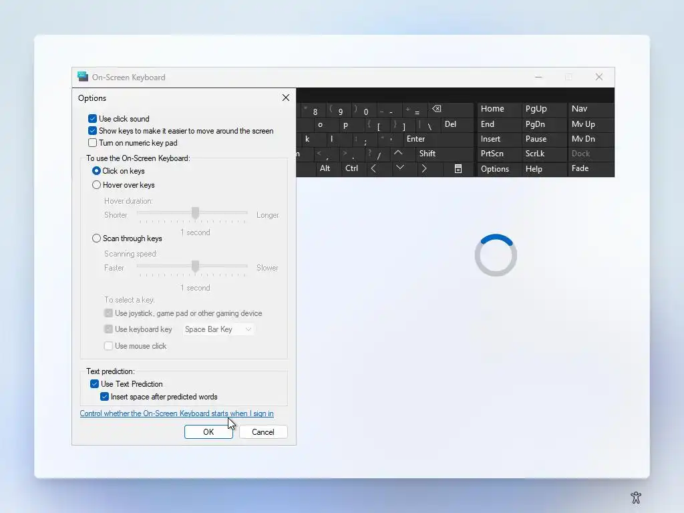Click the backslash key on keyboard

coord(428,125)
